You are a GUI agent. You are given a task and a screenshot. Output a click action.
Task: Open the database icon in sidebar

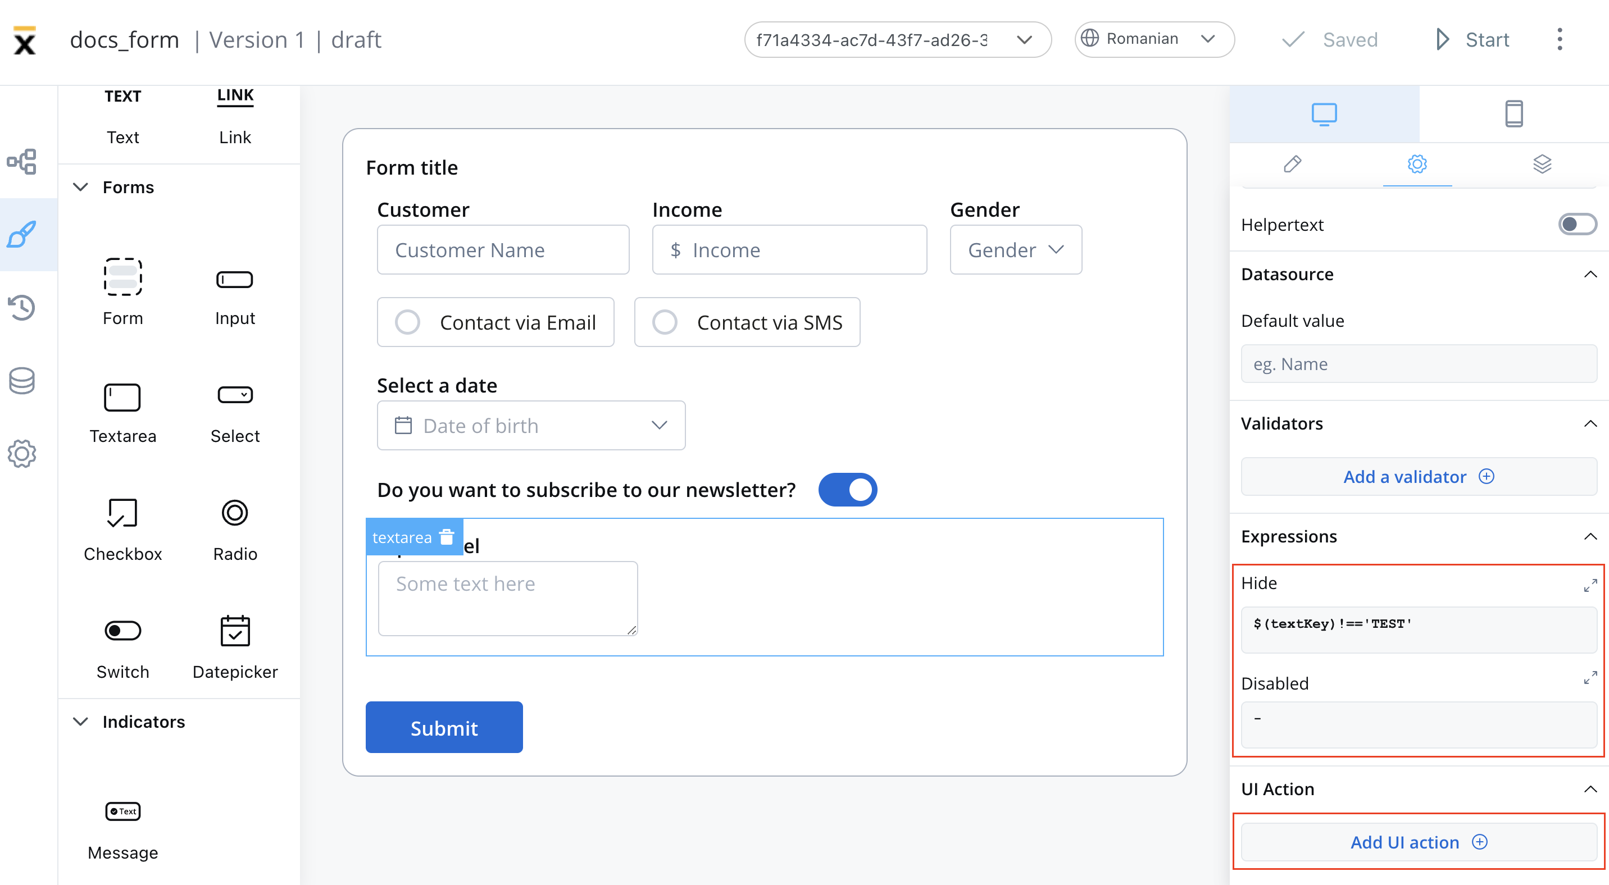point(22,380)
